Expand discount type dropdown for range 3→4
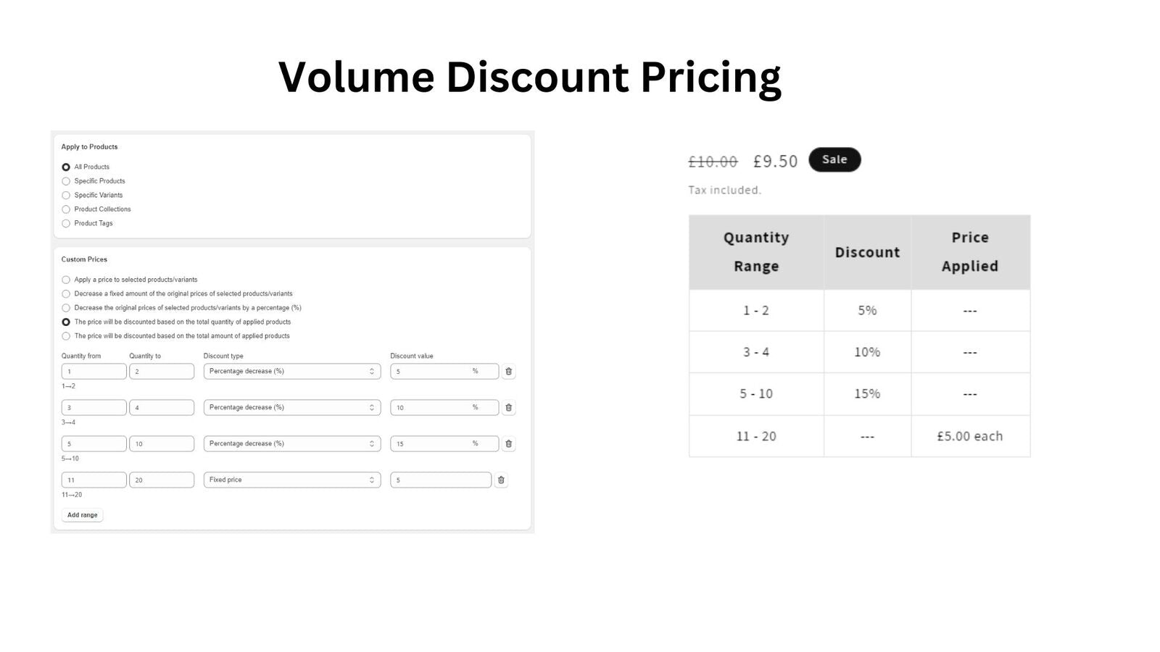This screenshot has height=652, width=1160. [292, 407]
